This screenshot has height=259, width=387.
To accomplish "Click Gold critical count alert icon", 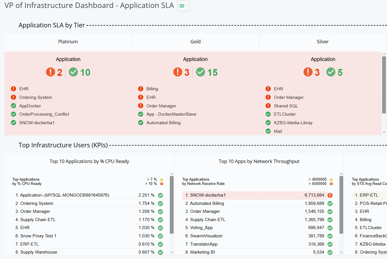I will 178,72.
